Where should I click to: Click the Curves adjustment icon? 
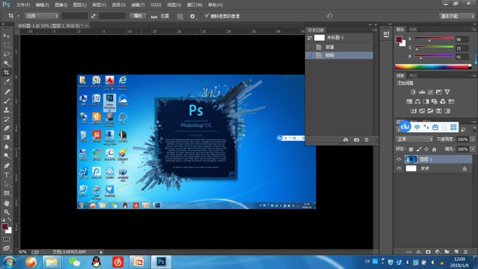[430, 92]
